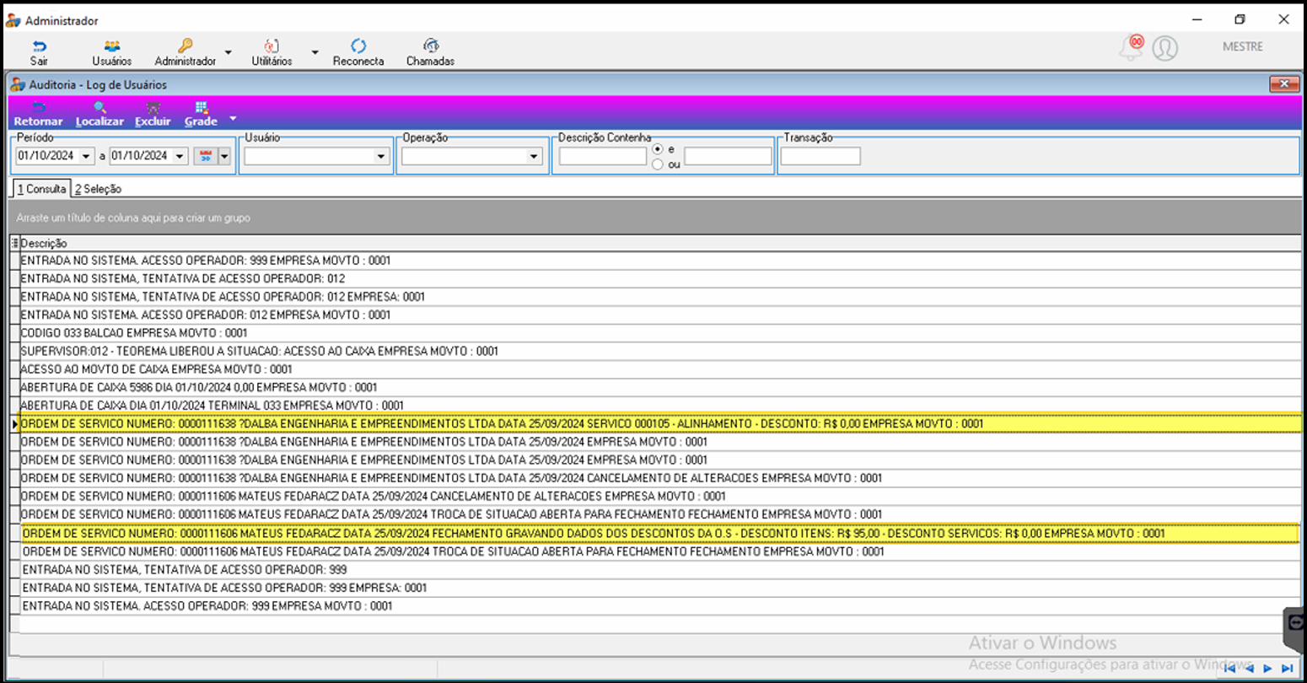Open the Operação combo box
This screenshot has height=683, width=1307.
click(x=471, y=156)
